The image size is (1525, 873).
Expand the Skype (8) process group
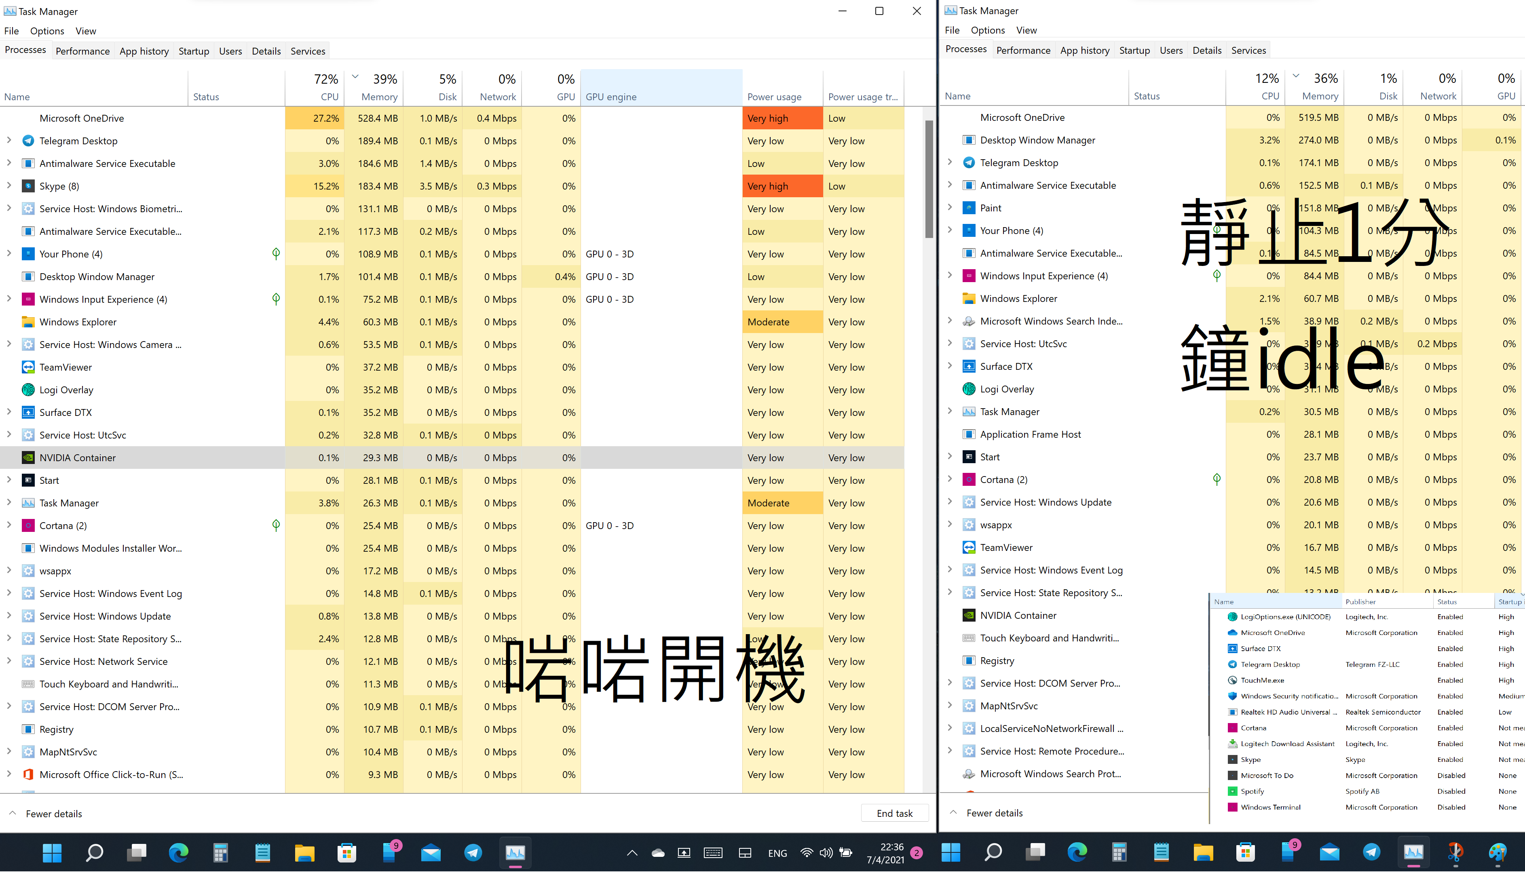click(x=9, y=186)
